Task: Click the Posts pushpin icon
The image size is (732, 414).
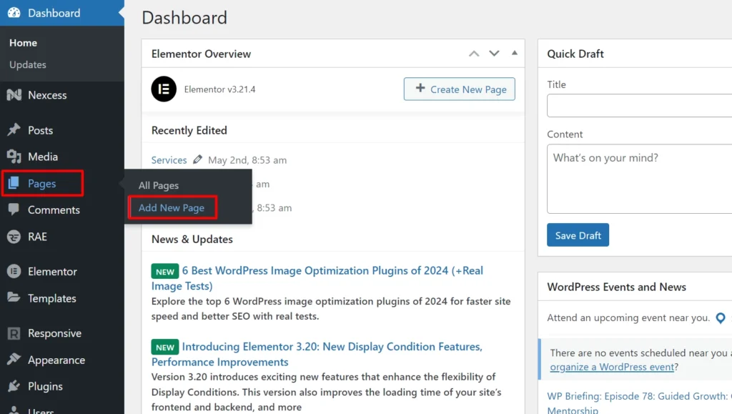Action: [14, 129]
